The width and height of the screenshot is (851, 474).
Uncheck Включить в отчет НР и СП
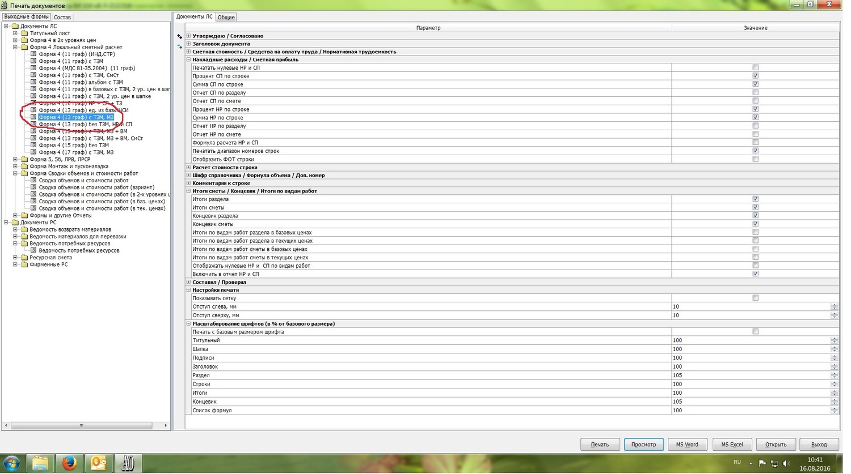coord(755,274)
